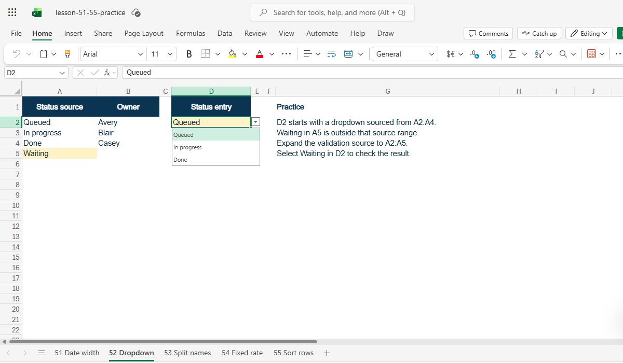
Task: Choose Done from the dropdown list
Action: click(x=216, y=160)
